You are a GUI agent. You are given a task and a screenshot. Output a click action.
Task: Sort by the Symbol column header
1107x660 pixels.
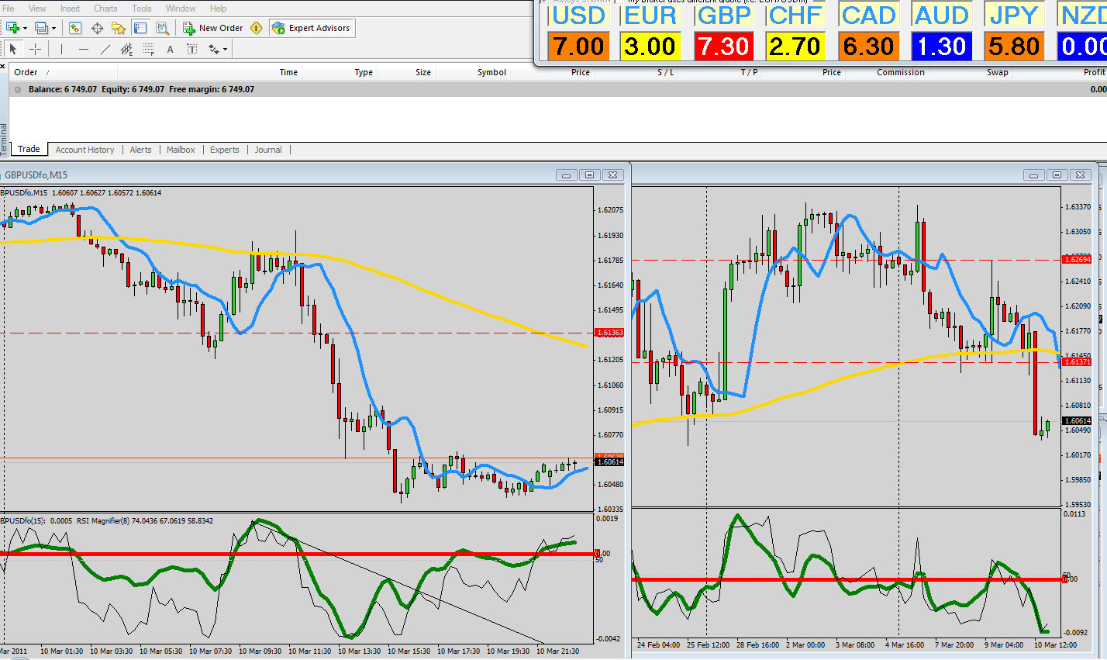click(x=491, y=72)
